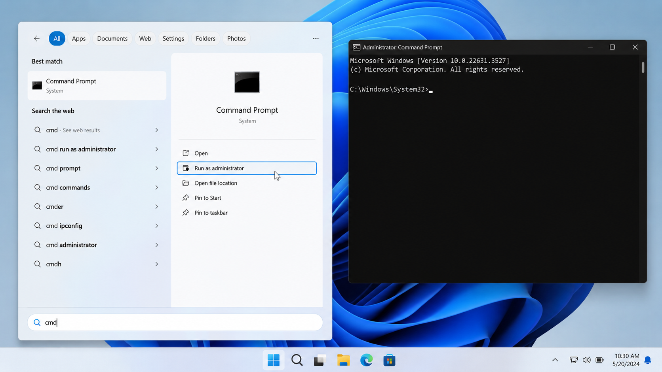Choose Open for Command Prompt
The height and width of the screenshot is (372, 662).
[x=247, y=153]
